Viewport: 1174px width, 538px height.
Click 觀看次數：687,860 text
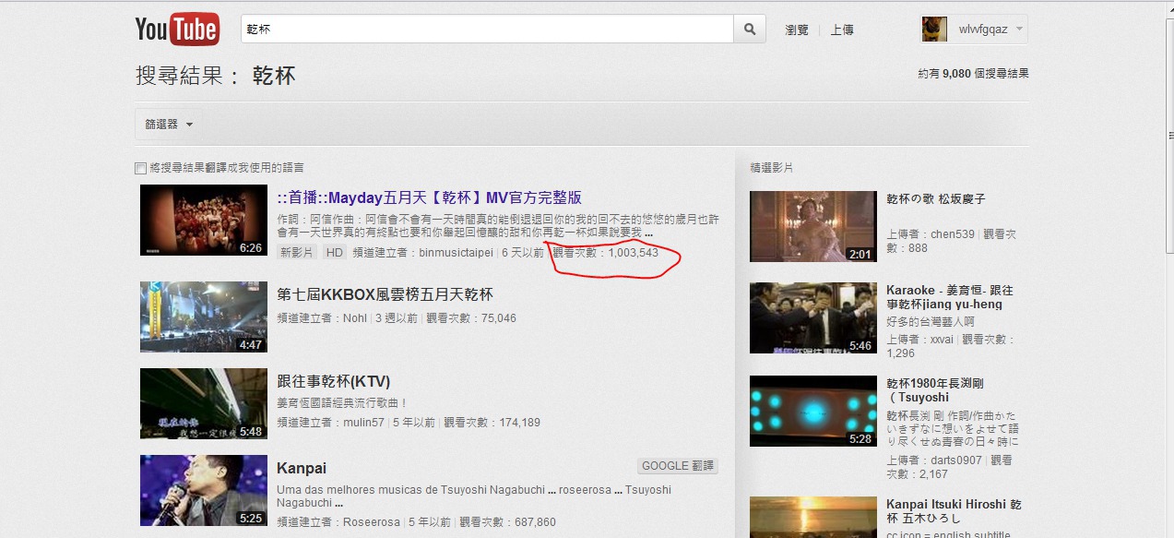point(507,522)
